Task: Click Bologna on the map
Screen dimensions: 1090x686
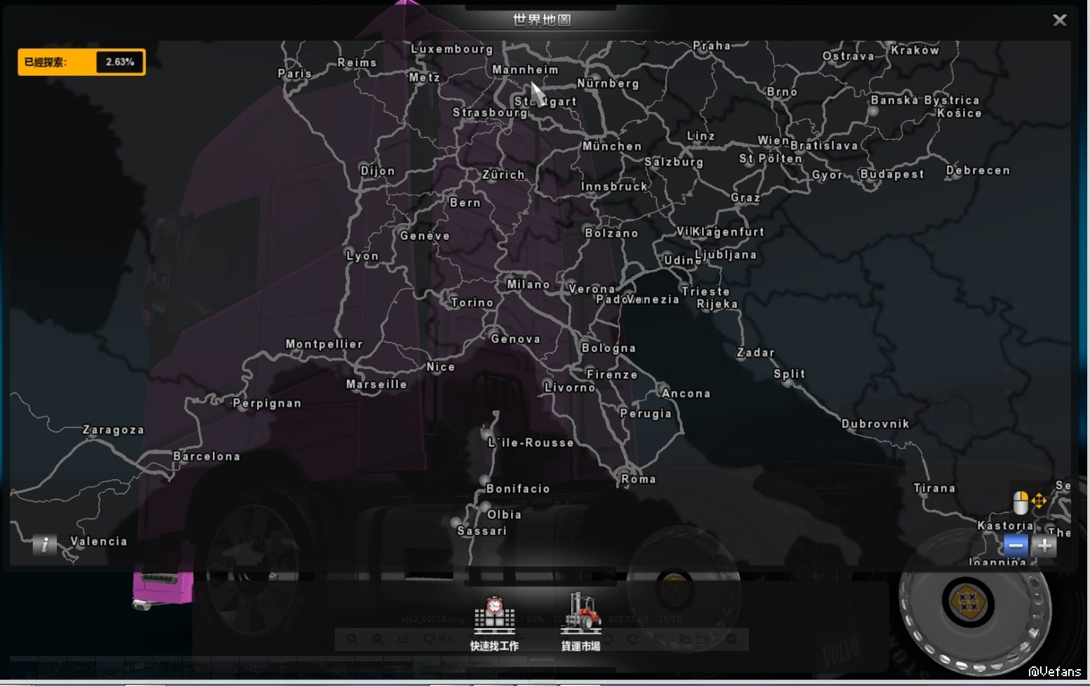Action: pos(609,348)
